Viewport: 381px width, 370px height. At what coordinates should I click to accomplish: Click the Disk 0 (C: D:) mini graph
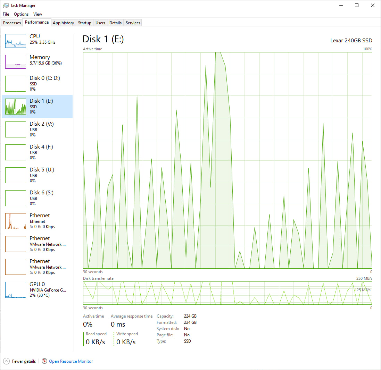tap(16, 84)
